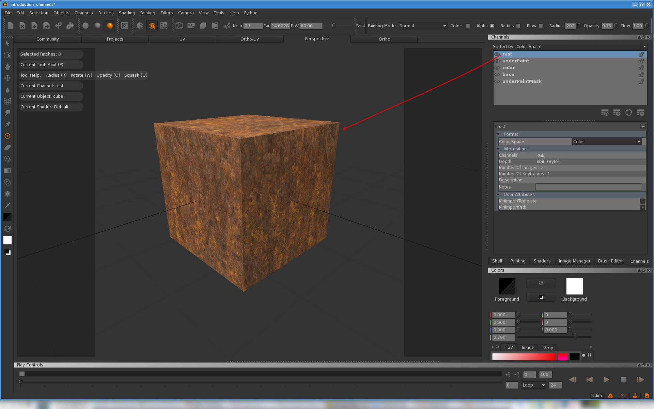
Task: Select the underPaintMask channel row
Action: pos(570,81)
